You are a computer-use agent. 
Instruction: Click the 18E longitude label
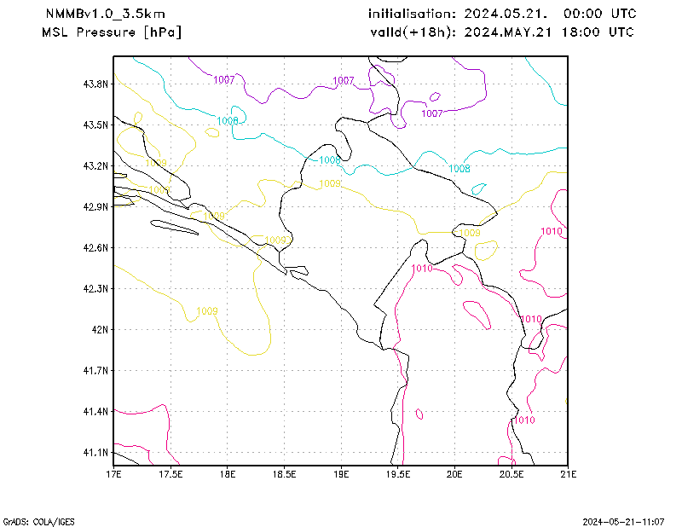click(228, 474)
